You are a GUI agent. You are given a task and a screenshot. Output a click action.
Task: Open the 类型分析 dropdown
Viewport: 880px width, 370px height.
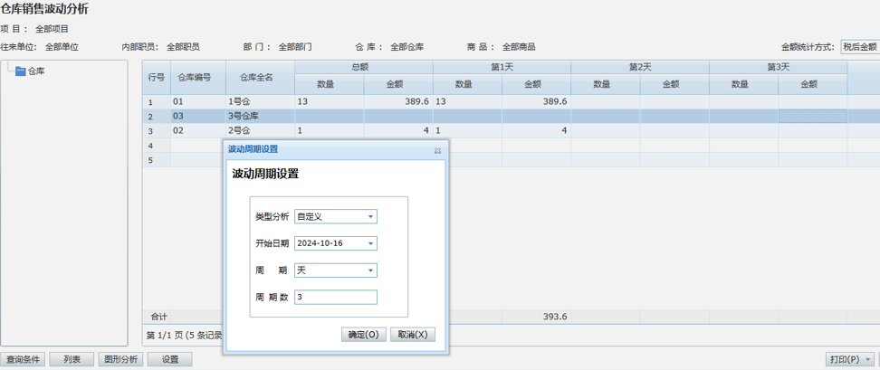[x=370, y=217]
